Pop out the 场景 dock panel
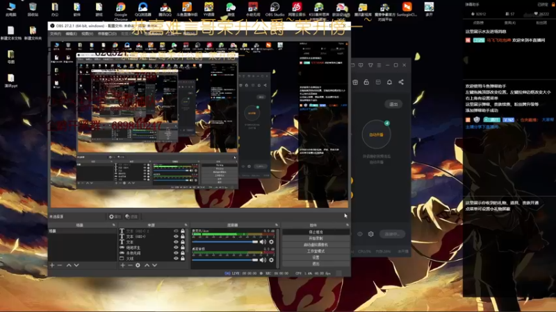556x312 pixels. [114, 225]
